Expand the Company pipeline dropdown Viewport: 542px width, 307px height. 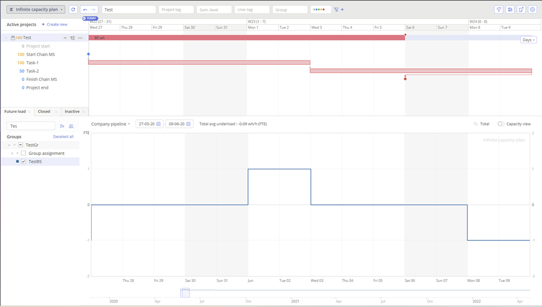pyautogui.click(x=111, y=124)
